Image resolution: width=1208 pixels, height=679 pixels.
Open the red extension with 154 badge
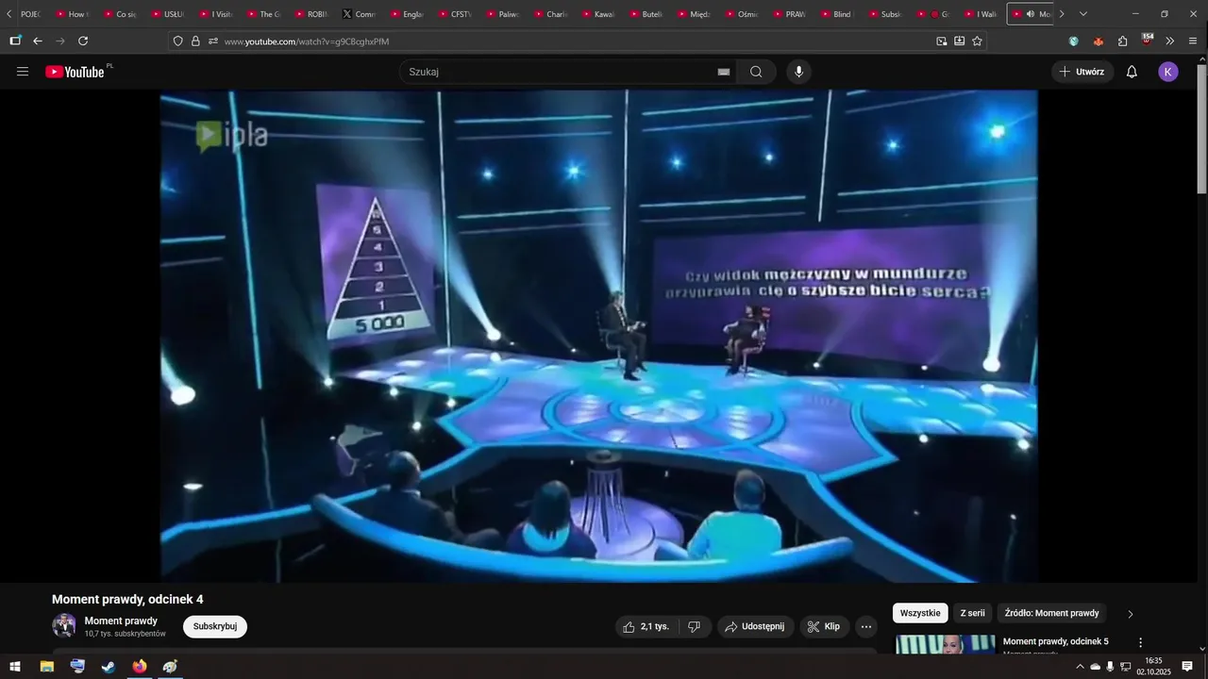1147,40
